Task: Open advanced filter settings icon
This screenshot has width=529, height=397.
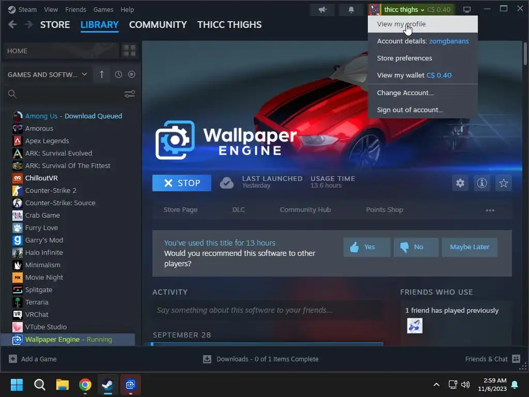Action: (130, 94)
